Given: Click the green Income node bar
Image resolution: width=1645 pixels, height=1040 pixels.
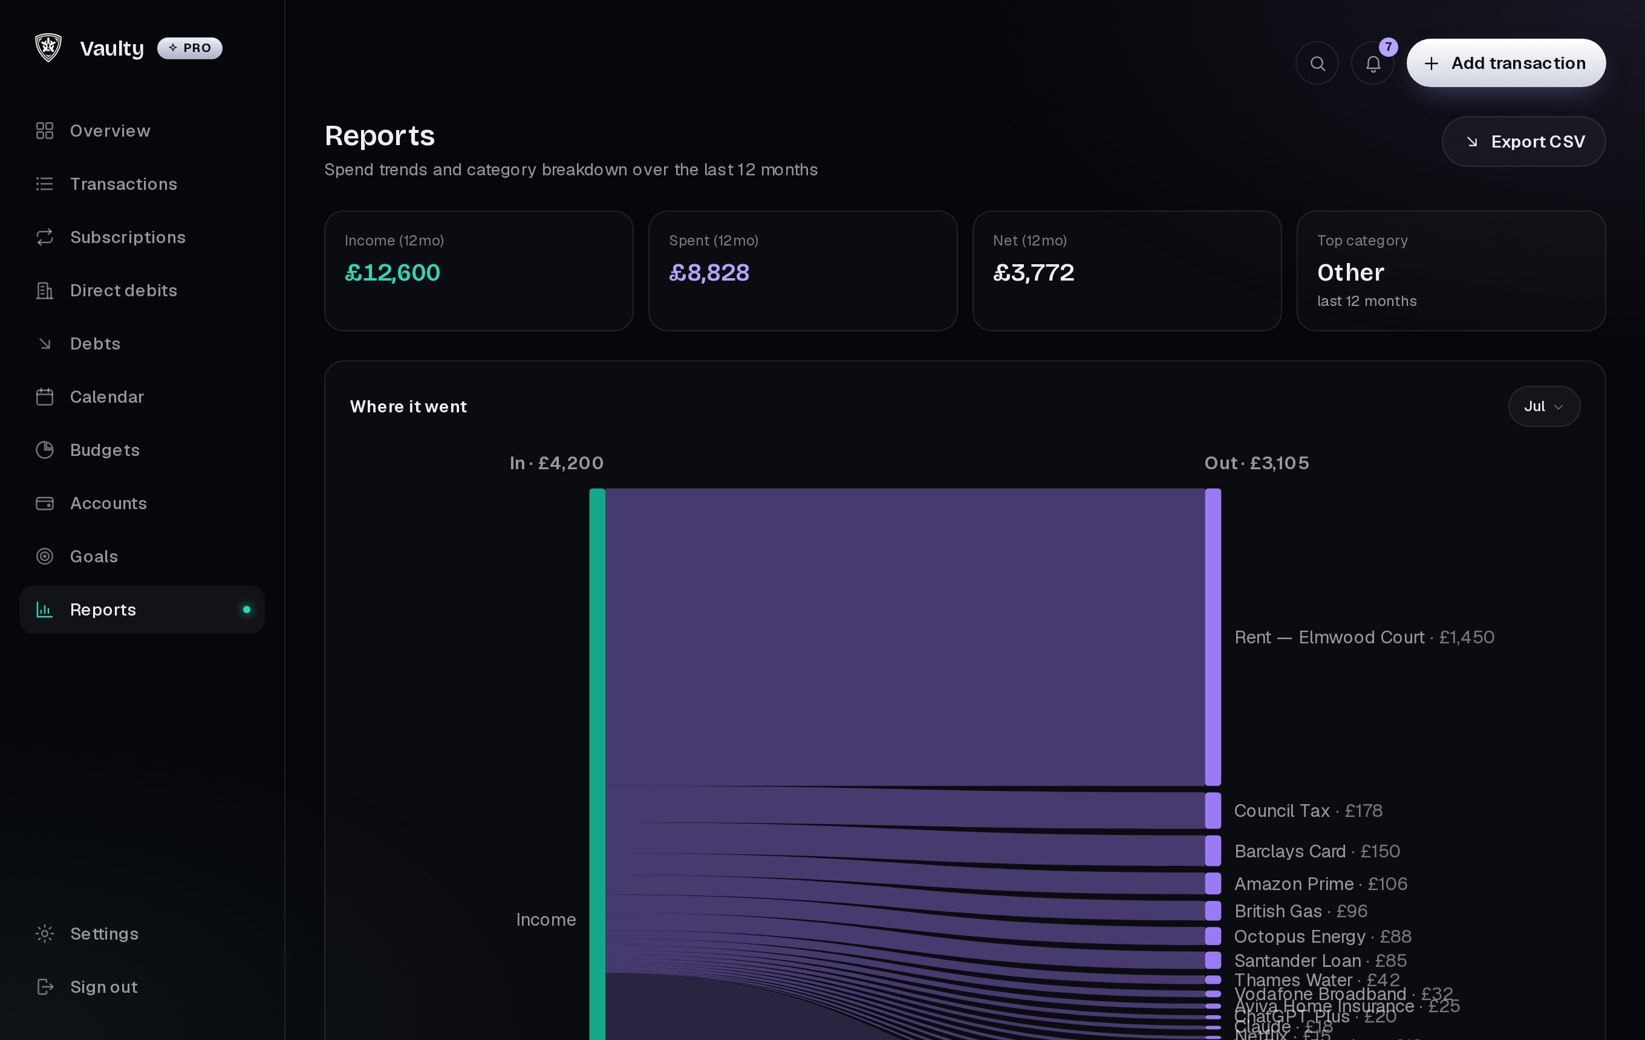Looking at the screenshot, I should [597, 764].
